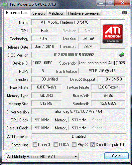Click the GPU-Z title bar app icon
Screen dimensions: 132x165
tap(5, 4)
